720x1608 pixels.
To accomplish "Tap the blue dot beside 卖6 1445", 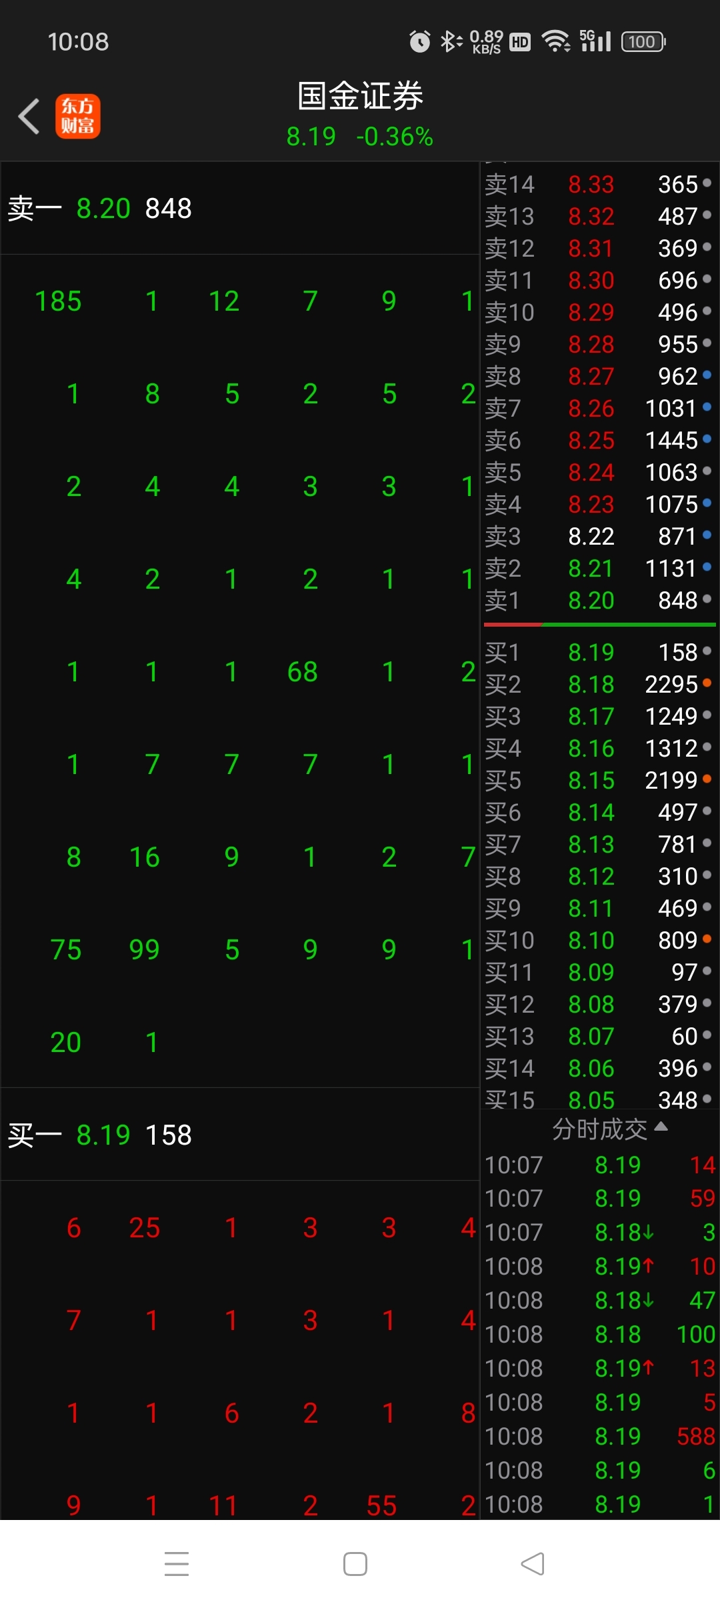I will 707,439.
